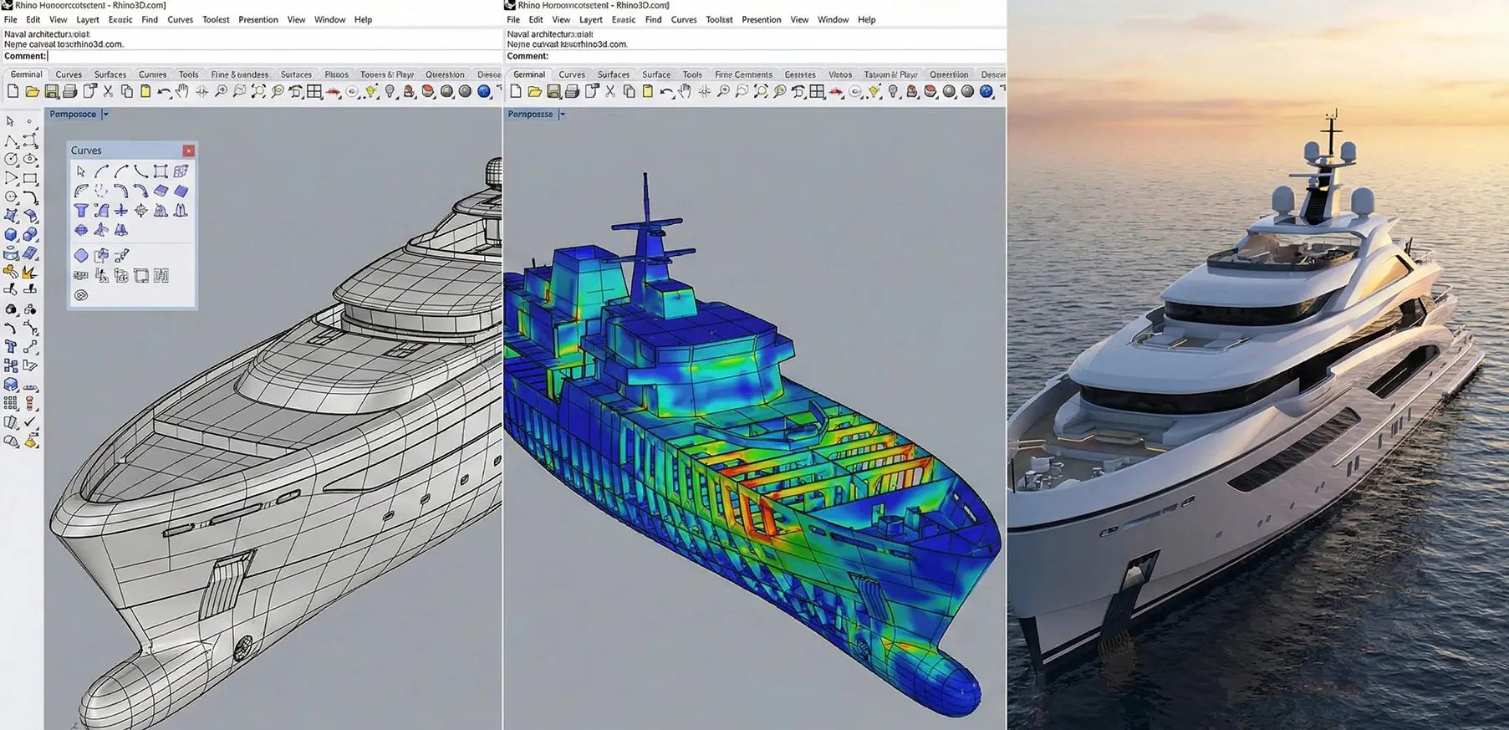Open viewport dropdown arrow in left window
Screen dimensions: 1509x730
105,114
